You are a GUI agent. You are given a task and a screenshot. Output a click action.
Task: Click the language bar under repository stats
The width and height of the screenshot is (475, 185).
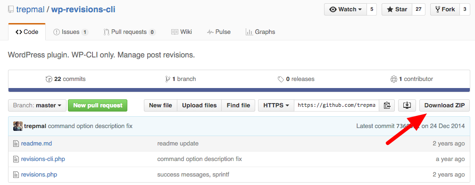(x=239, y=90)
